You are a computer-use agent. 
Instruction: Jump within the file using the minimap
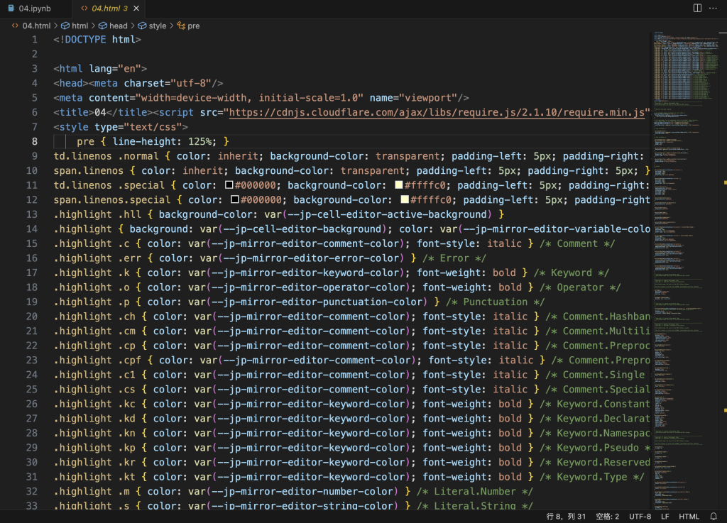tap(686, 270)
